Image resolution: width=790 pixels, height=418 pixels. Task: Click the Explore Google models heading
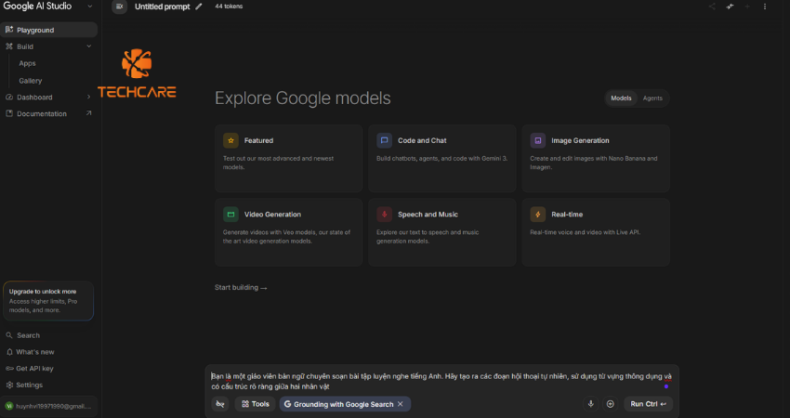(302, 98)
